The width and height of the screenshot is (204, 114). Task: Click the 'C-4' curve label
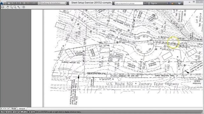tap(68, 78)
